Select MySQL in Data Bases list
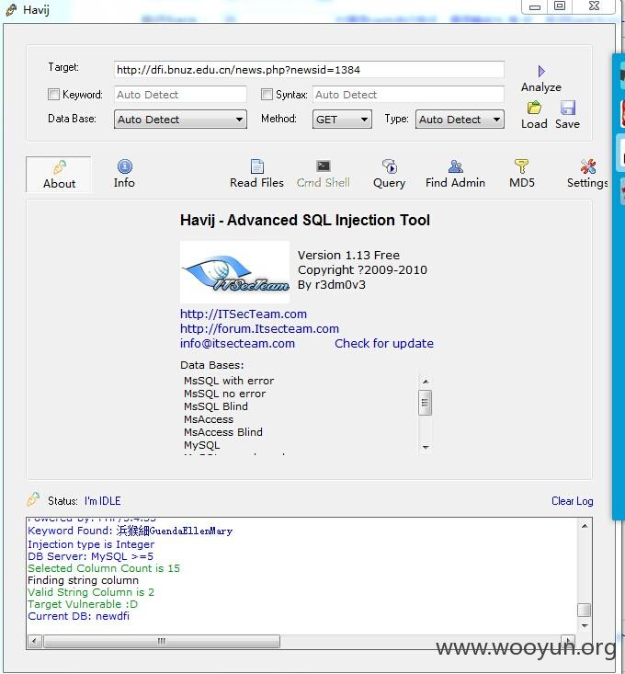625x674 pixels. (x=201, y=445)
